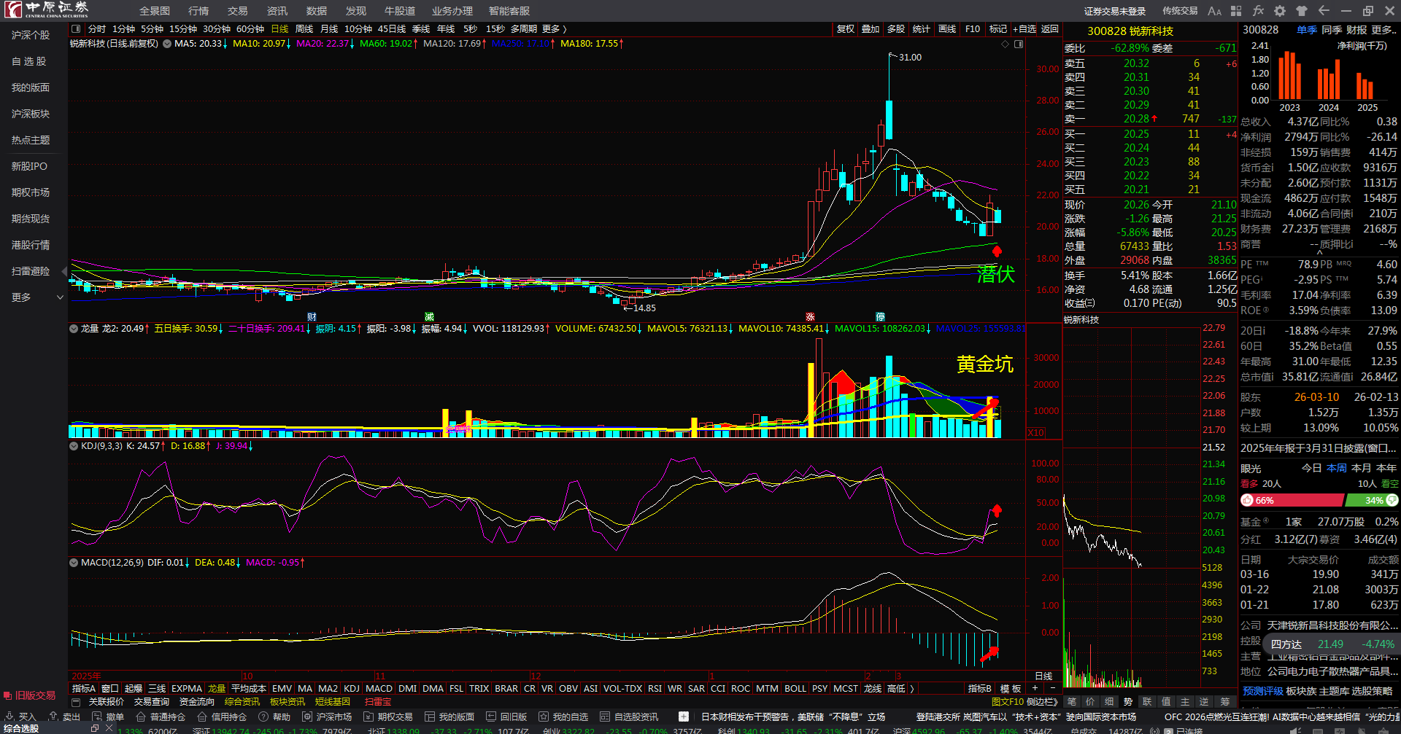Open settings via the gear icon
Image resolution: width=1401 pixels, height=734 pixels.
coord(1280,11)
